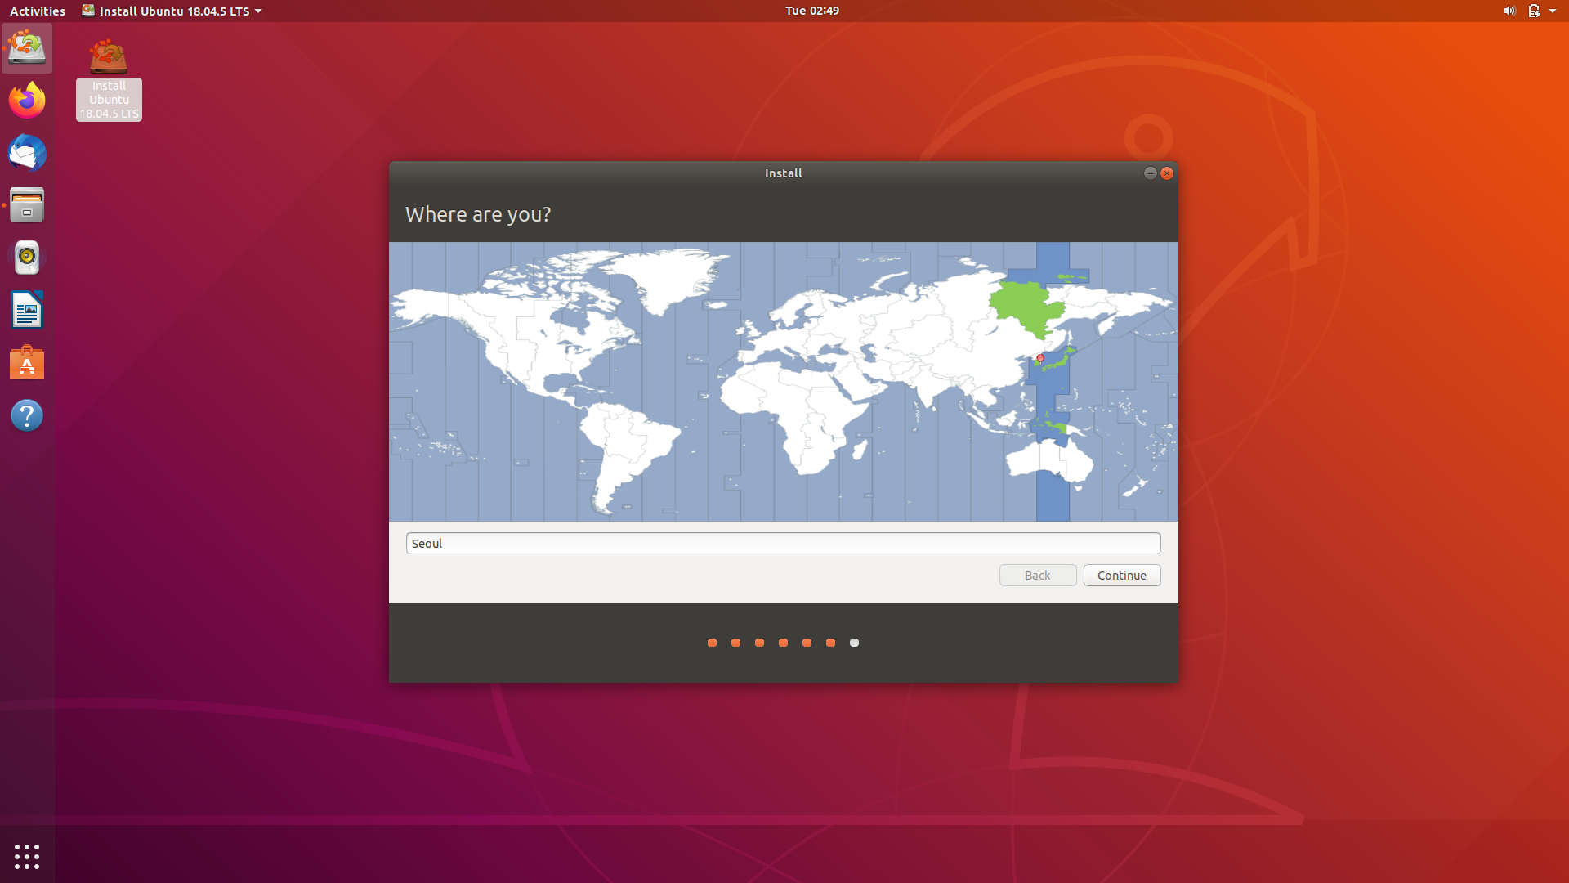This screenshot has height=883, width=1569.
Task: Click the Seoul marker on the map
Action: pyautogui.click(x=1040, y=358)
